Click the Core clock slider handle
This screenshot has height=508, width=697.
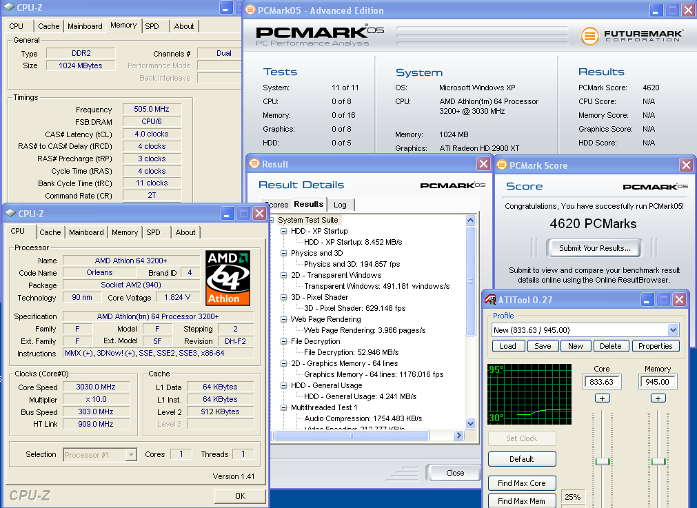pyautogui.click(x=603, y=461)
